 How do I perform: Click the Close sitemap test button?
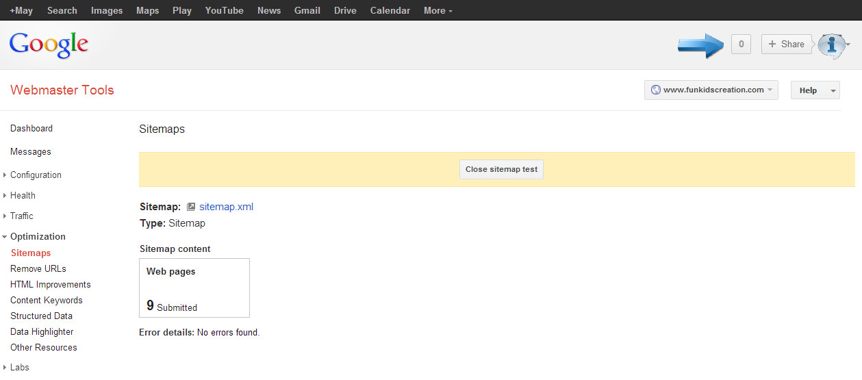point(501,169)
